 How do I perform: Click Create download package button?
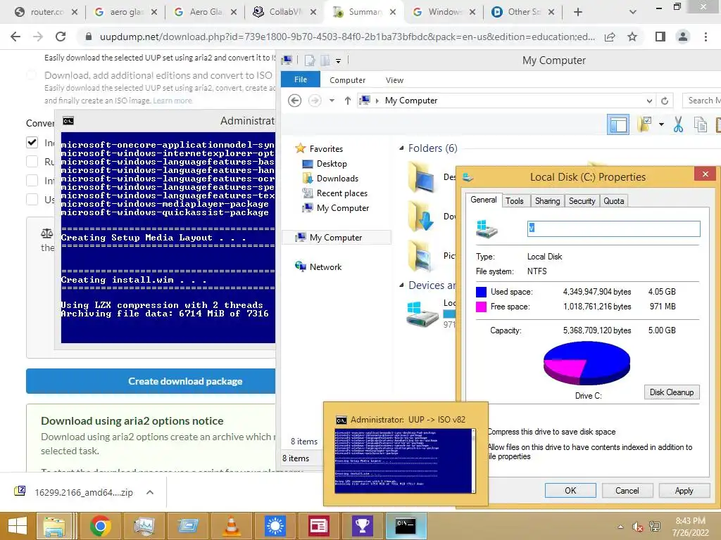[151, 381]
